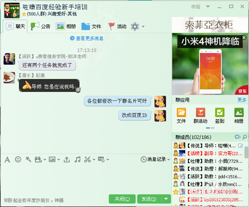
Task: Select member 助教：小烟 in list
Action: click(x=209, y=161)
